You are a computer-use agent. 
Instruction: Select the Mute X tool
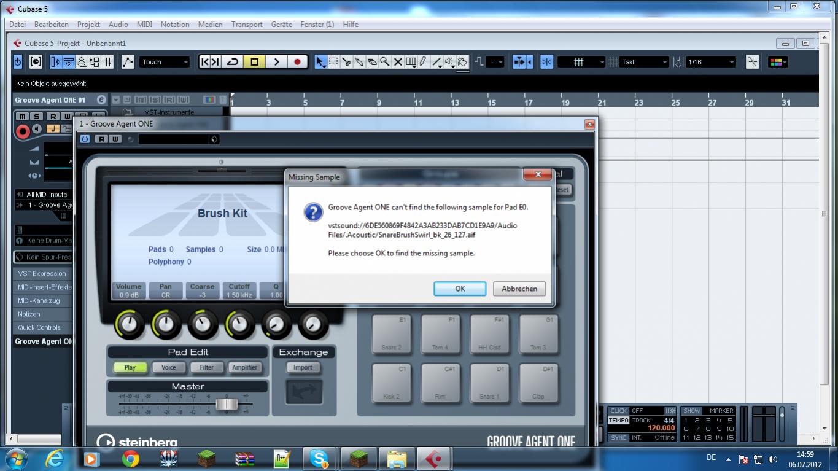(398, 62)
